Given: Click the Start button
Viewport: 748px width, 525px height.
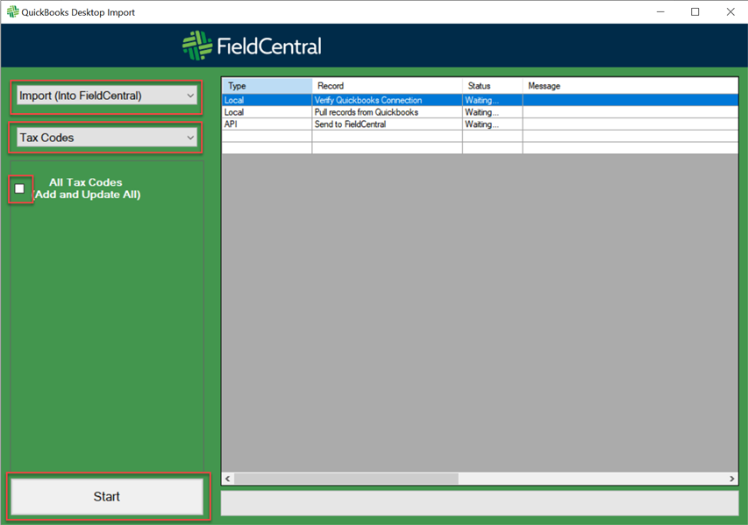Looking at the screenshot, I should click(107, 496).
